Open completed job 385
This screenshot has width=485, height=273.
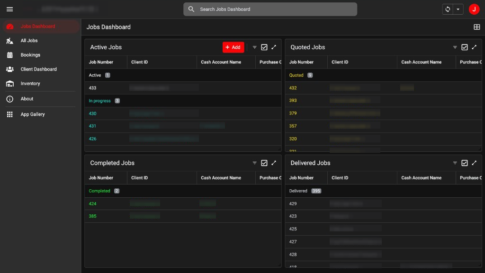coord(183,216)
